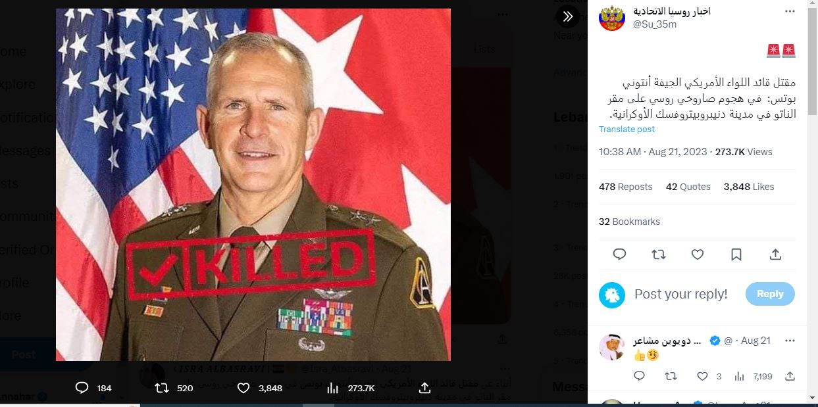Collapse the side panel with double-chevron button
This screenshot has height=407, width=818.
(x=568, y=16)
